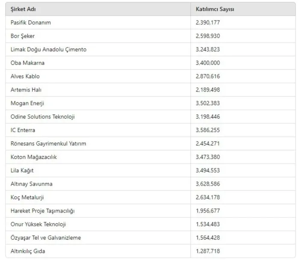Click the value 1,956,677
Viewport: 299px width, 262px height.
pos(208,211)
